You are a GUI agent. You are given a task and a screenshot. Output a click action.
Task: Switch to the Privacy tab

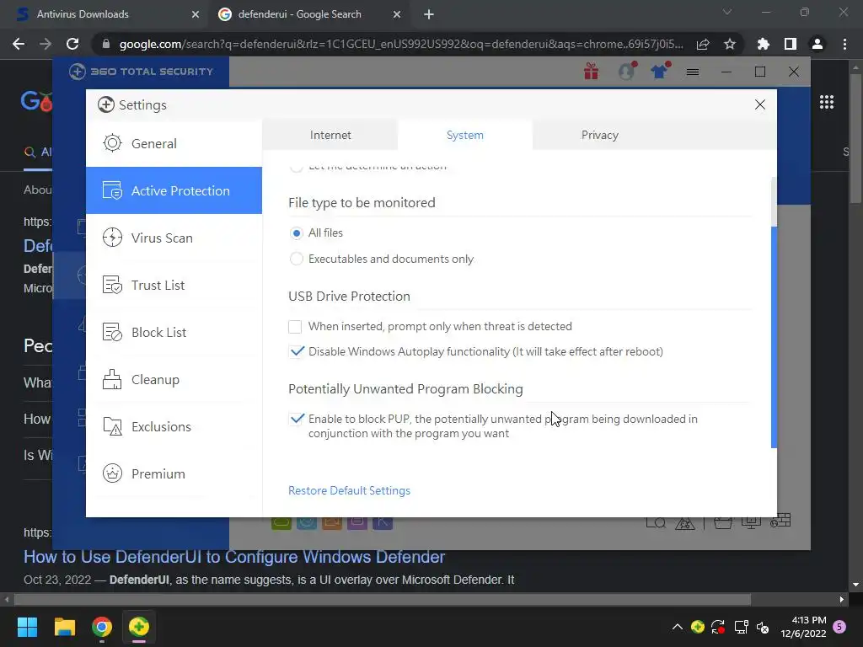[x=600, y=136]
